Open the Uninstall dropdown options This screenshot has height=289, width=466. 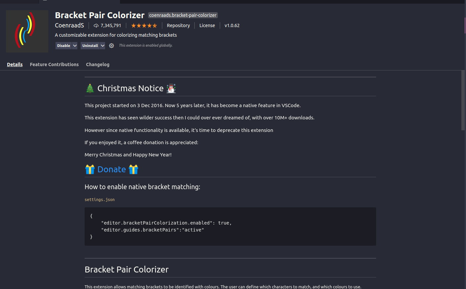102,45
